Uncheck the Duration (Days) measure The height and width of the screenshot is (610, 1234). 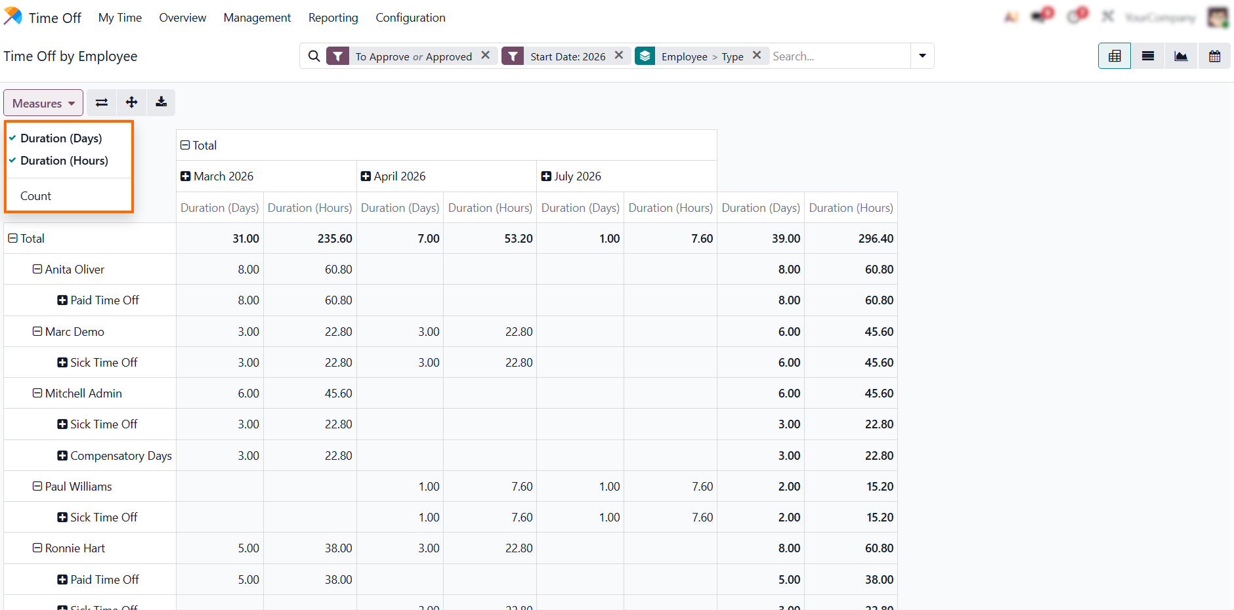point(61,138)
